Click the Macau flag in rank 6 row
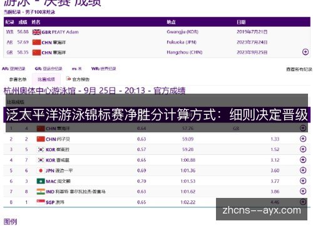This screenshot has width=313, height=226. (41, 181)
